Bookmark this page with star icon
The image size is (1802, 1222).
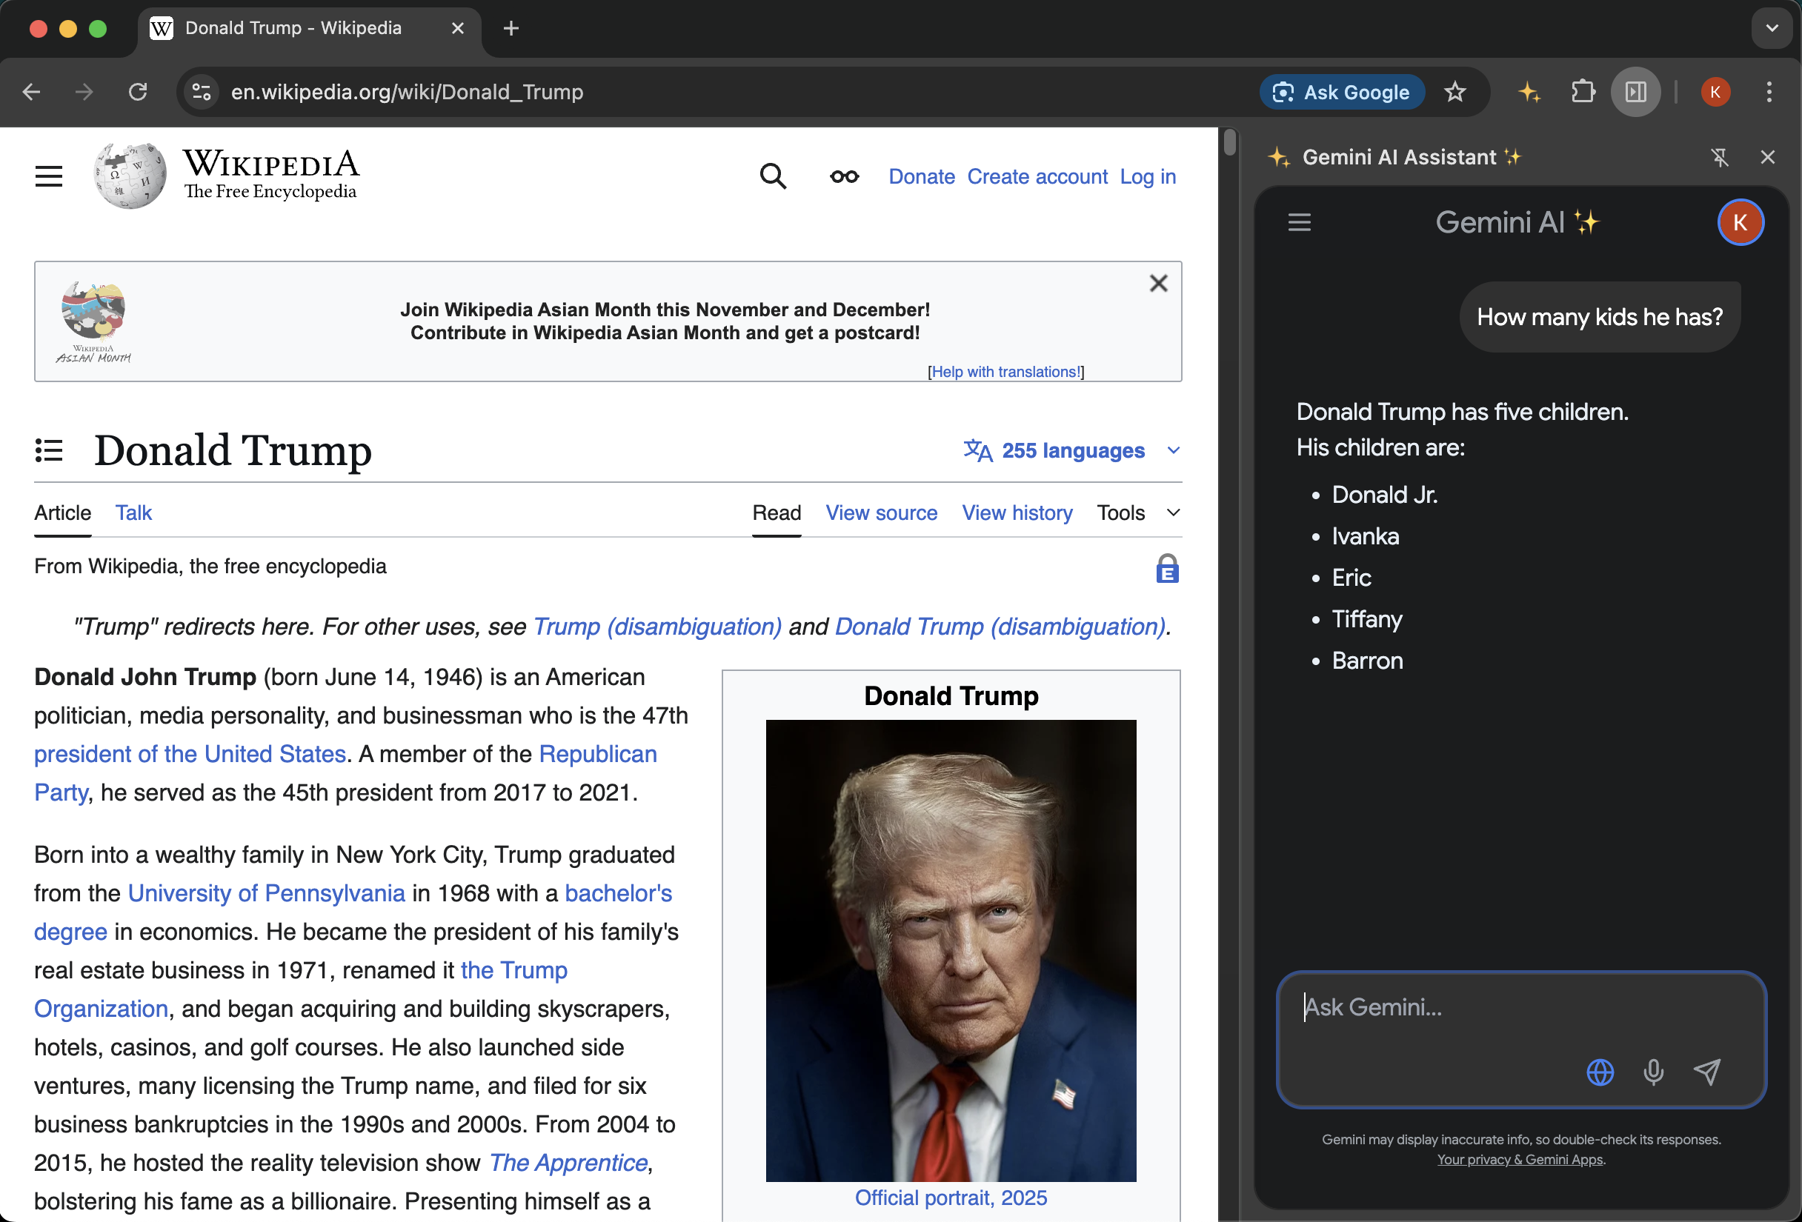coord(1455,93)
